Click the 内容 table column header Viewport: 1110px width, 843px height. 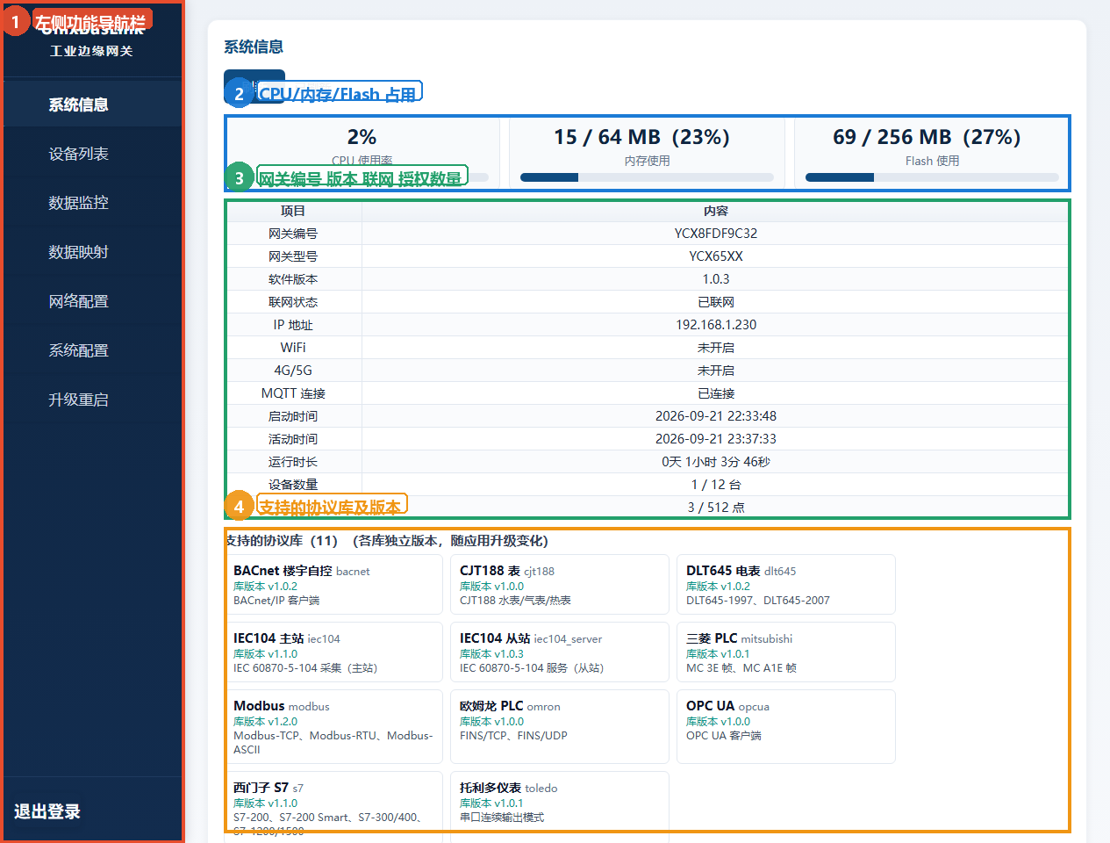coord(716,211)
